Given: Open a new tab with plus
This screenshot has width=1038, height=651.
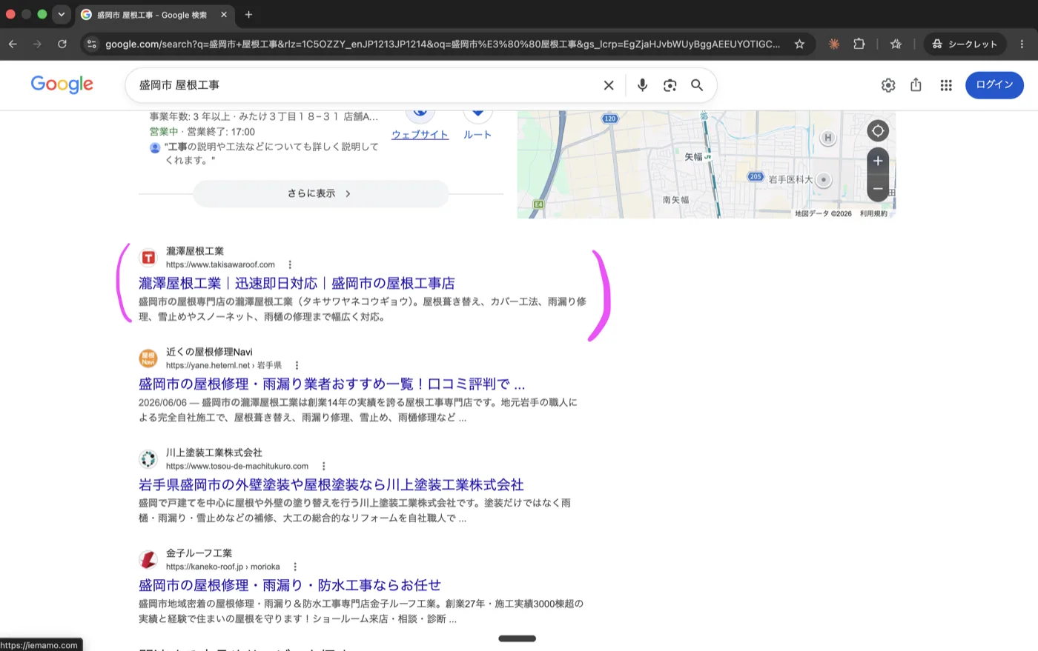Looking at the screenshot, I should (248, 15).
